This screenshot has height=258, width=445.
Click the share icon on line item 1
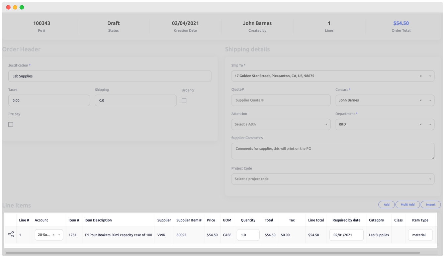click(x=11, y=235)
